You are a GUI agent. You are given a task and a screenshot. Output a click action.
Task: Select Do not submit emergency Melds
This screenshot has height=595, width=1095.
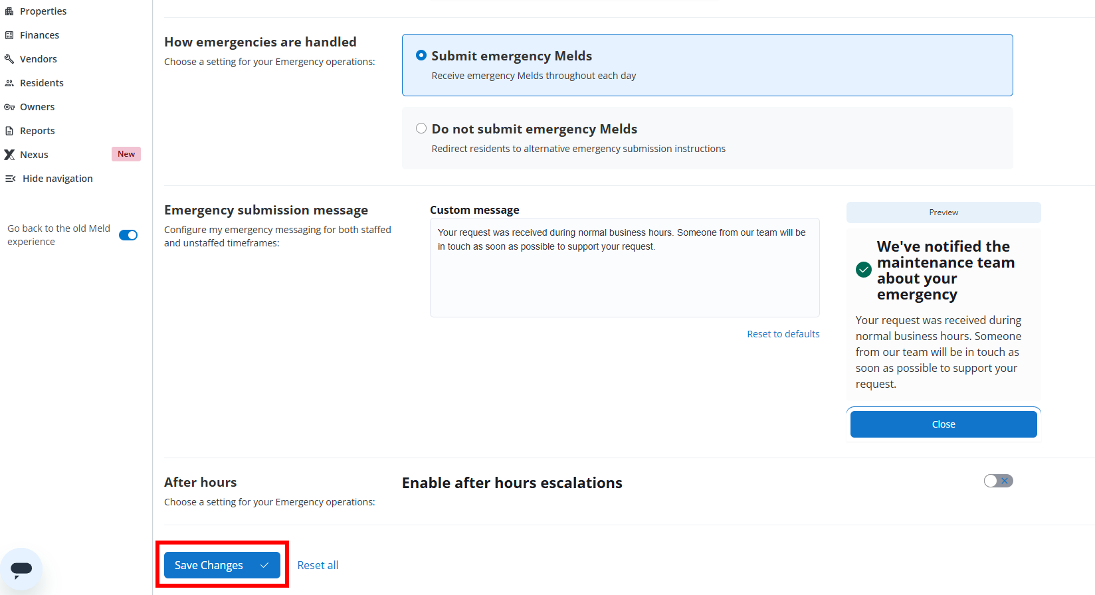pos(421,129)
